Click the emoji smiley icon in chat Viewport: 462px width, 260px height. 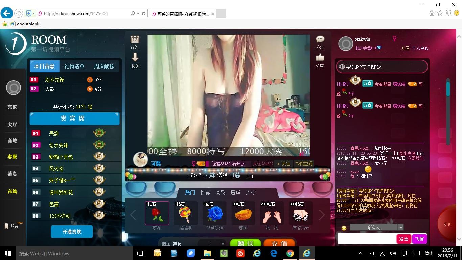click(344, 228)
